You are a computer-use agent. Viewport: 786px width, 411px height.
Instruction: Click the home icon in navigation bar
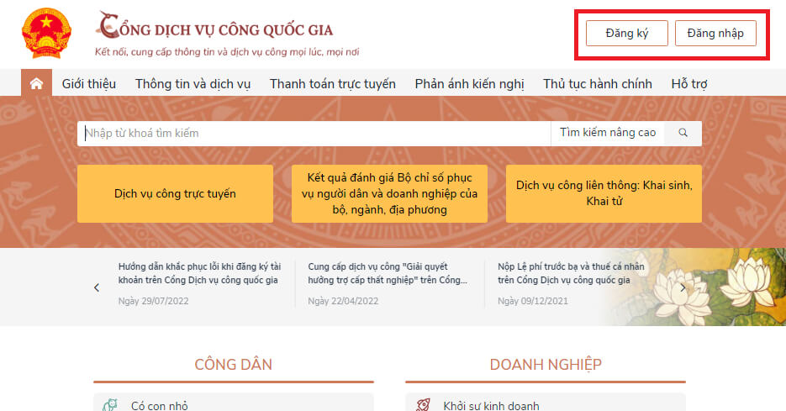tap(36, 83)
